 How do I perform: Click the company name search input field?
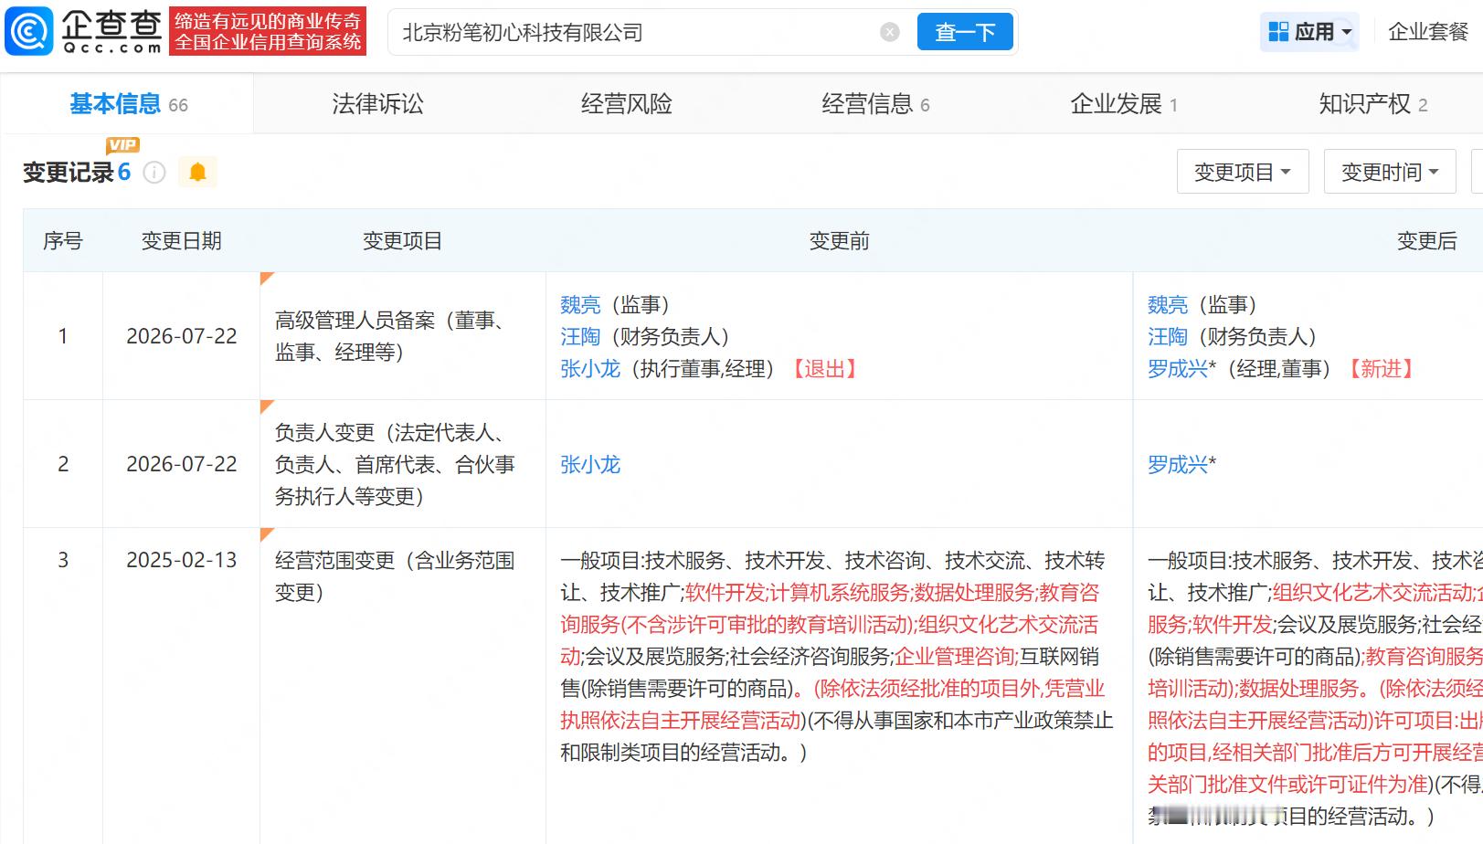(x=640, y=33)
